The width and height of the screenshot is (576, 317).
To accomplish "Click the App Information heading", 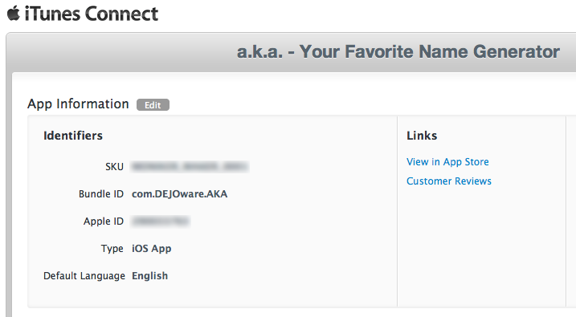I will (x=78, y=104).
